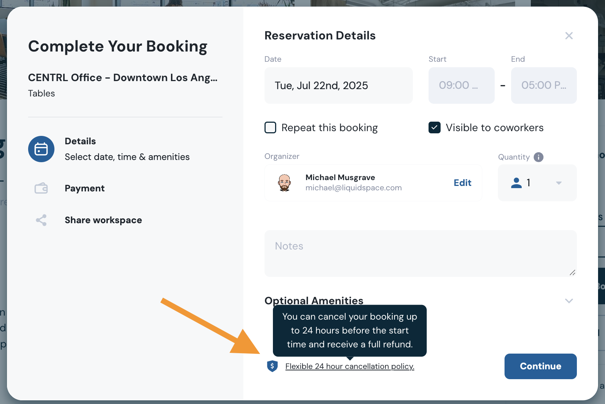The height and width of the screenshot is (404, 605).
Task: Click the person icon in Quantity selector
Action: pyautogui.click(x=516, y=183)
